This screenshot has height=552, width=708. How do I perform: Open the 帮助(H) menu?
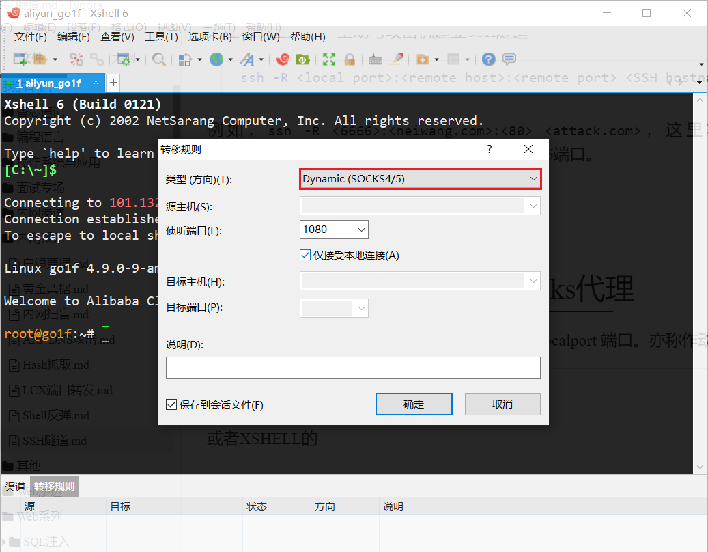pos(307,37)
